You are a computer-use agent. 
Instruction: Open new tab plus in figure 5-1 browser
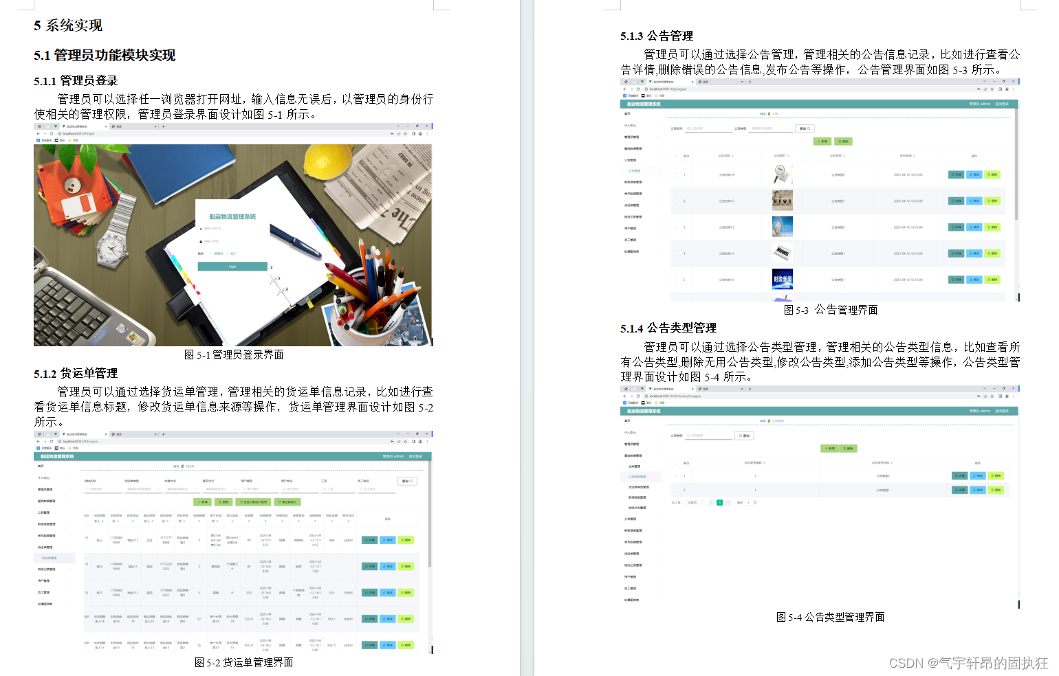[x=163, y=126]
